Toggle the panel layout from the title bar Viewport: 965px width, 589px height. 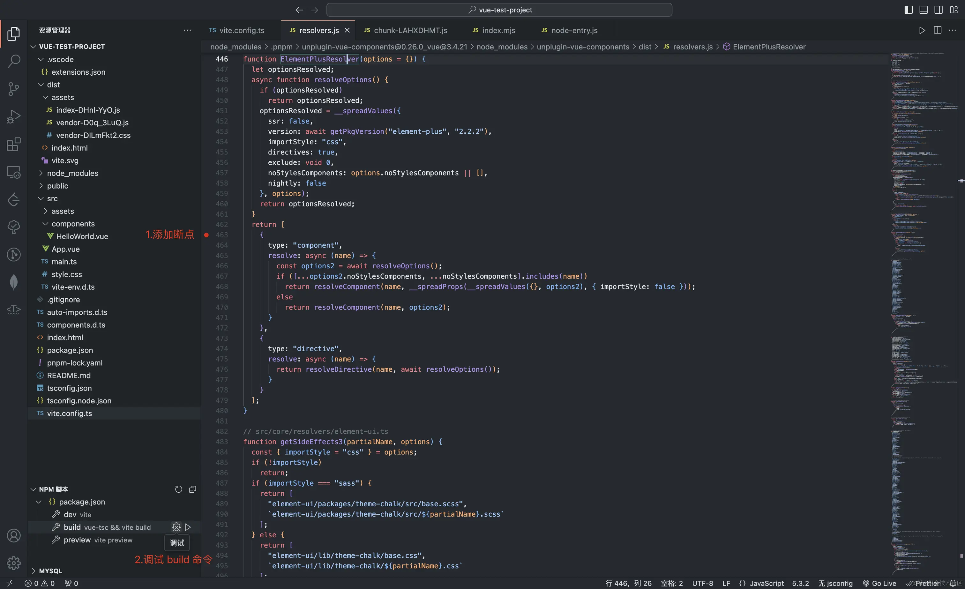(x=924, y=9)
